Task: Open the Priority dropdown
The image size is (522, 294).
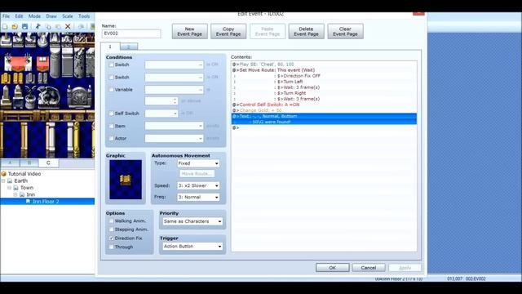Action: [192, 221]
